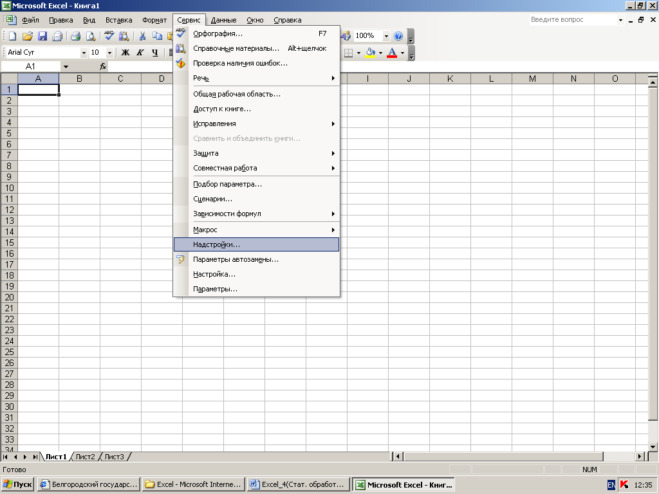Open the zoom 100% dropdown arrow
Image resolution: width=659 pixels, height=494 pixels.
click(x=386, y=36)
